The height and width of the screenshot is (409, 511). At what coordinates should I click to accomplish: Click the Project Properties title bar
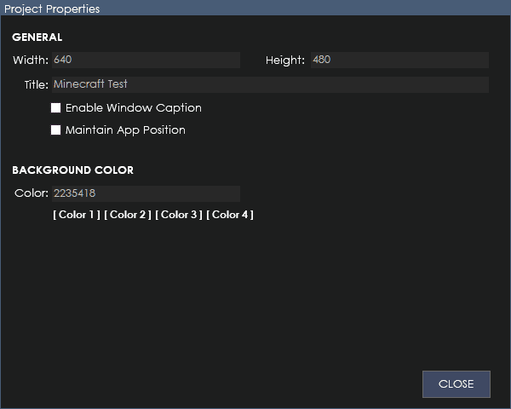coord(255,8)
